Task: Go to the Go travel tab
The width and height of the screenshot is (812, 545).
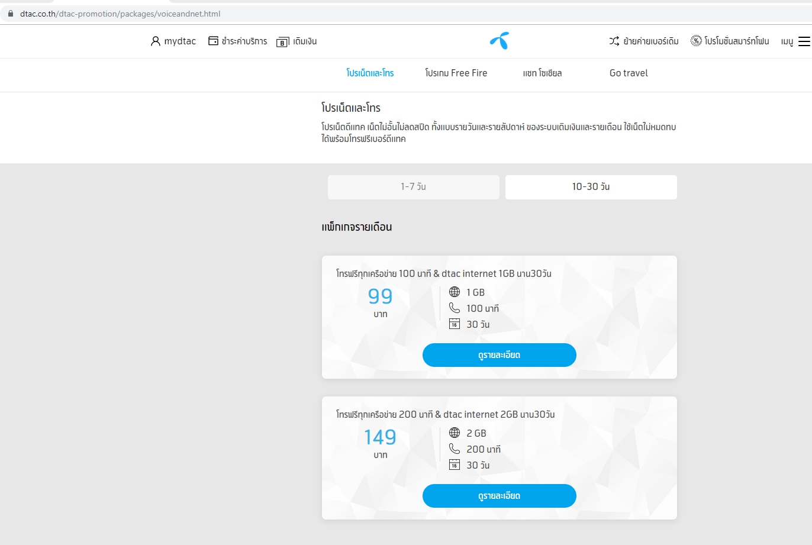Action: 629,73
